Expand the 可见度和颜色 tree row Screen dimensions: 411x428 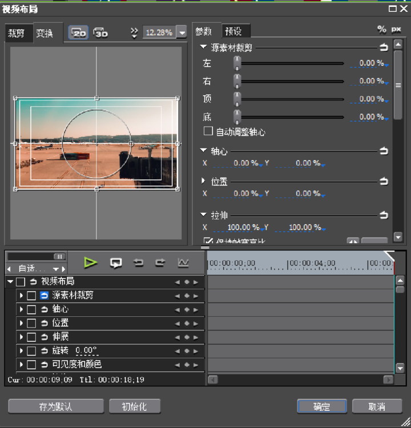tap(21, 365)
